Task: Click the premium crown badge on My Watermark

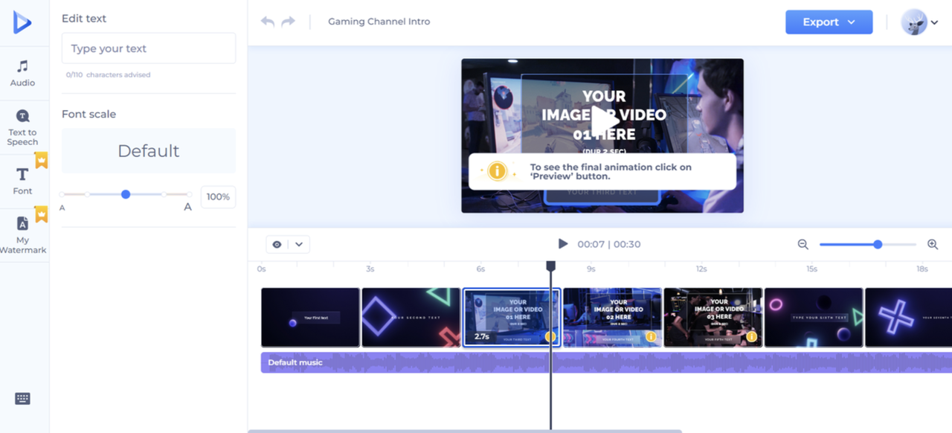Action: (42, 214)
